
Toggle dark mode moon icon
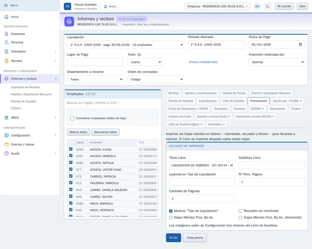[x=268, y=6]
